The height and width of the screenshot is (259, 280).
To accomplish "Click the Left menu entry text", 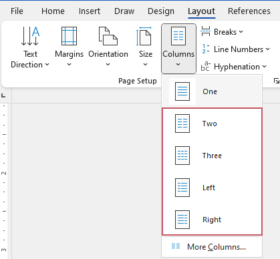I will tap(208, 188).
